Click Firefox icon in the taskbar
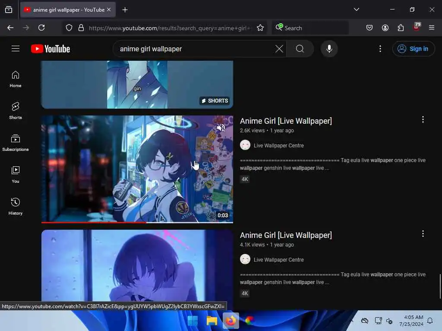 (230, 321)
